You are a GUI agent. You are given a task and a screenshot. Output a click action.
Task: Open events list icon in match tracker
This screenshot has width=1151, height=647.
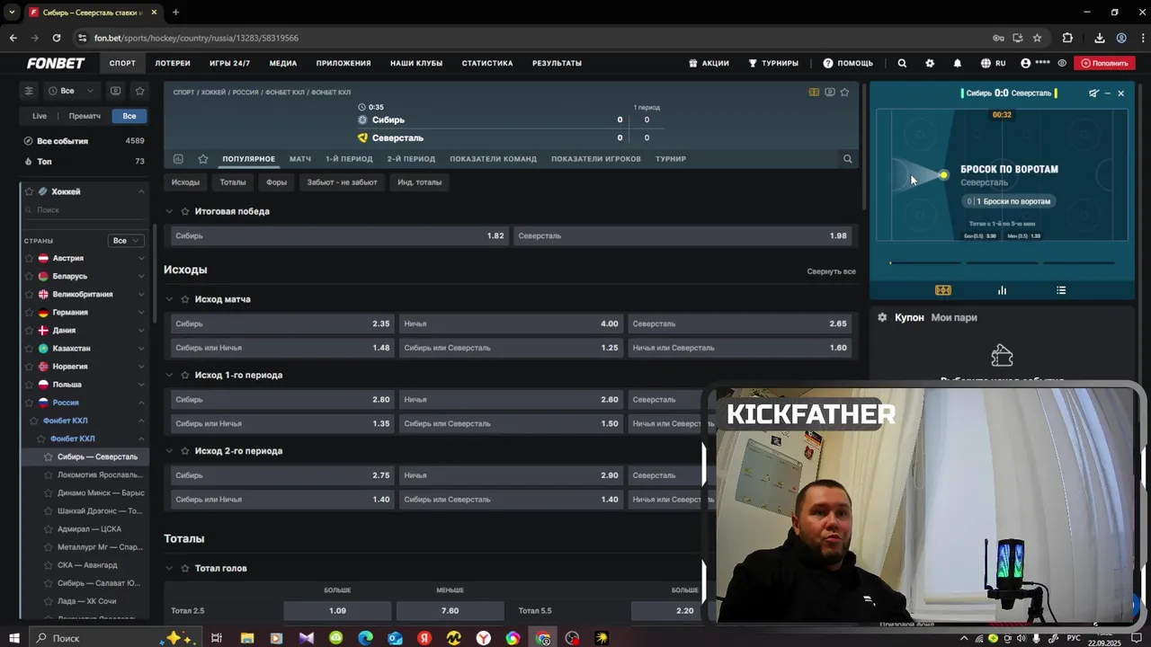pos(1061,290)
